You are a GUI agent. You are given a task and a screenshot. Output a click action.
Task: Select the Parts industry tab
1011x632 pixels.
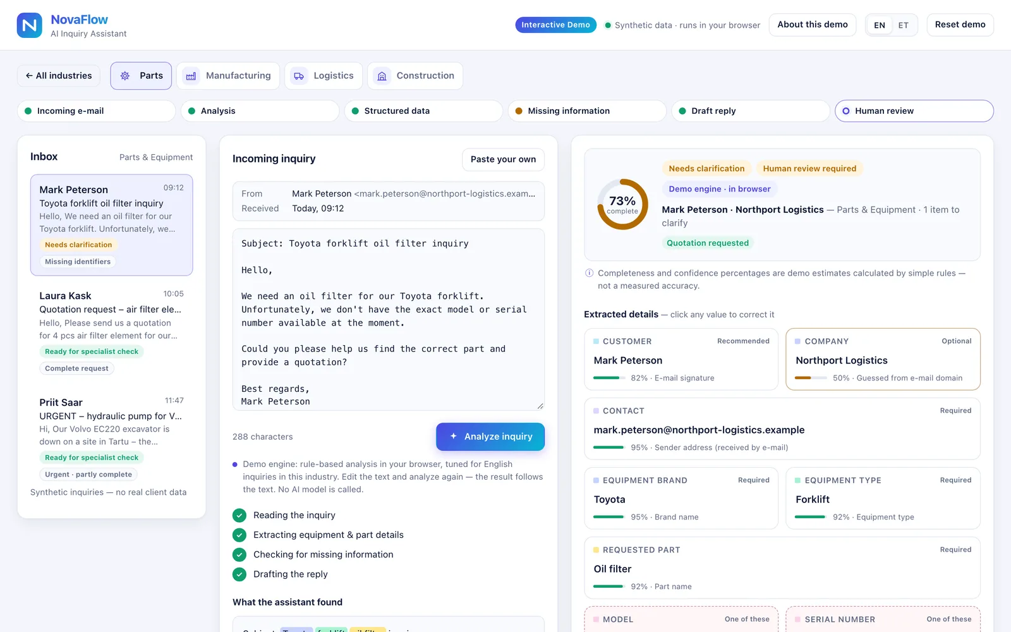click(141, 76)
